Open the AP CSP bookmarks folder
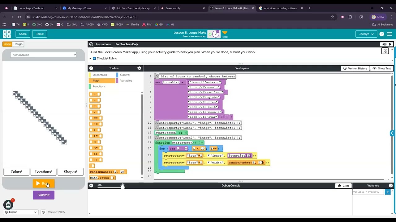 (x=87, y=24)
